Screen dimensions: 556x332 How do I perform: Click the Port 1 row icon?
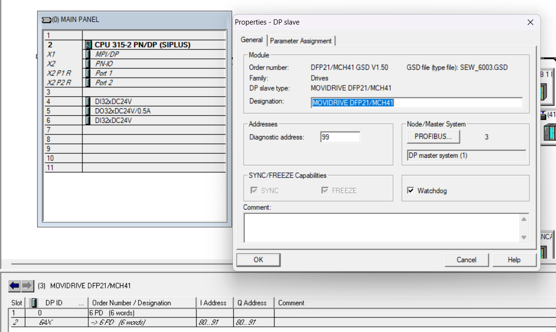(x=88, y=73)
